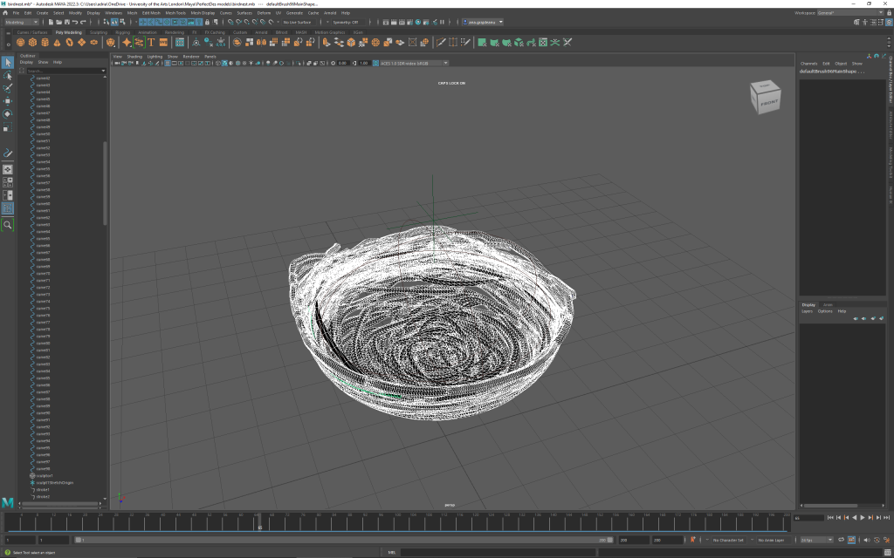Create a polygon cone from the shelf

57,43
